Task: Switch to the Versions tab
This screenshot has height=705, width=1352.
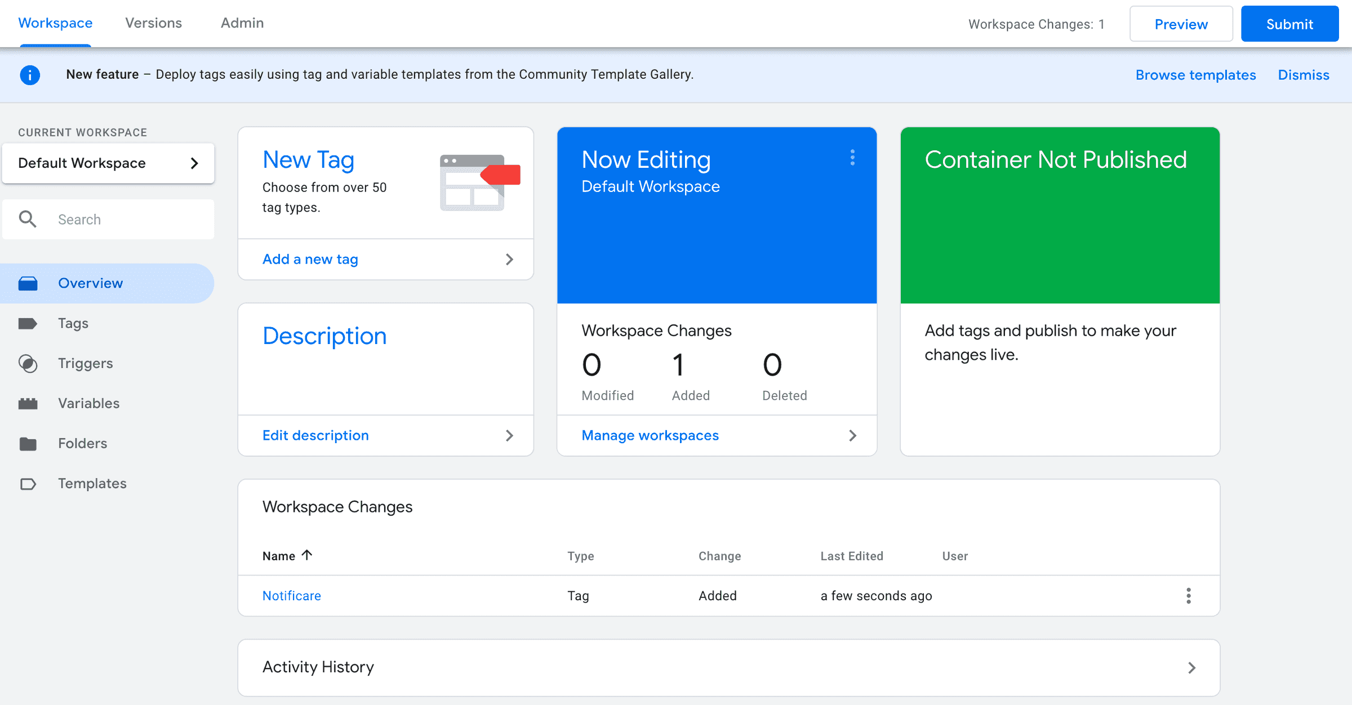Action: [153, 23]
